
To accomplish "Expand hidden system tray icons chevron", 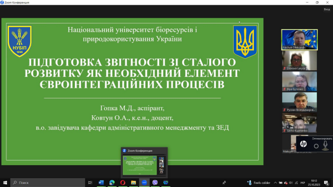I will click(x=275, y=183).
